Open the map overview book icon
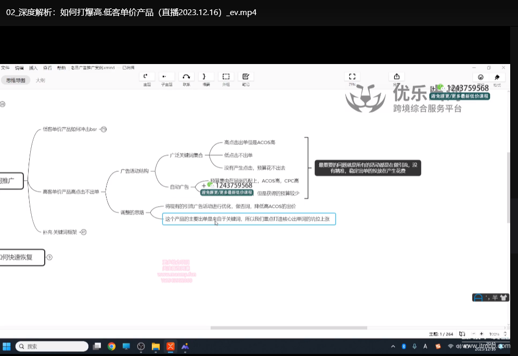This screenshot has height=356, width=518. pyautogui.click(x=462, y=334)
